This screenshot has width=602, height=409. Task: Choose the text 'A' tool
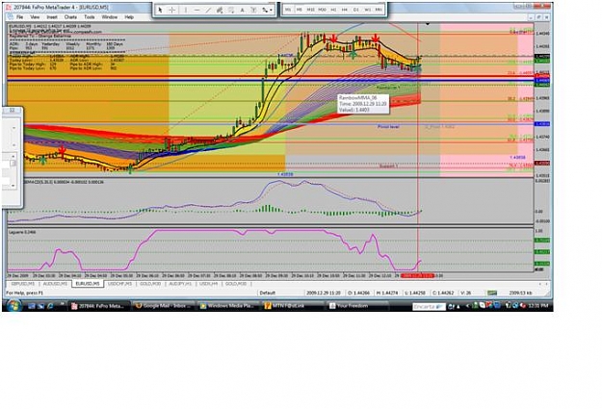243,10
